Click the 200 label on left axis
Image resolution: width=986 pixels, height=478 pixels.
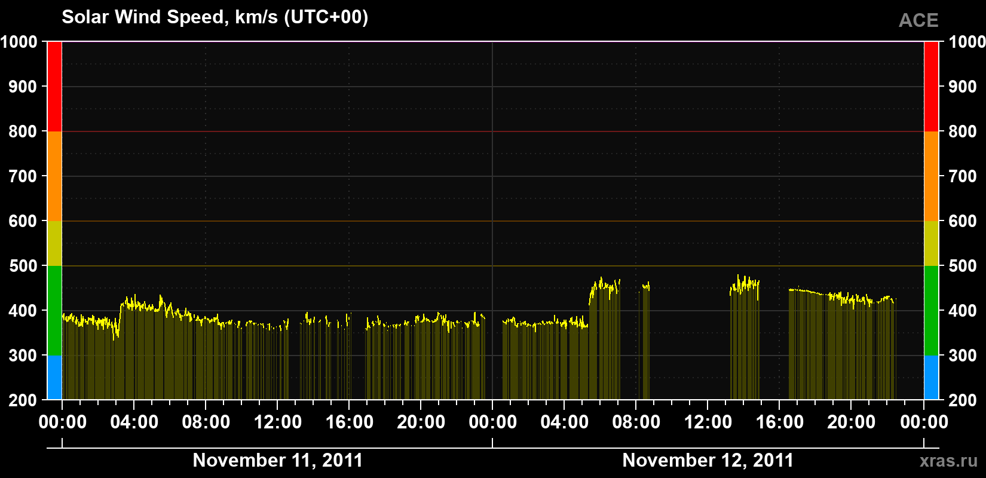click(x=23, y=400)
